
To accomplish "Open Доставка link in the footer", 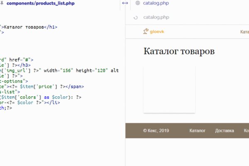I will click(x=225, y=131).
